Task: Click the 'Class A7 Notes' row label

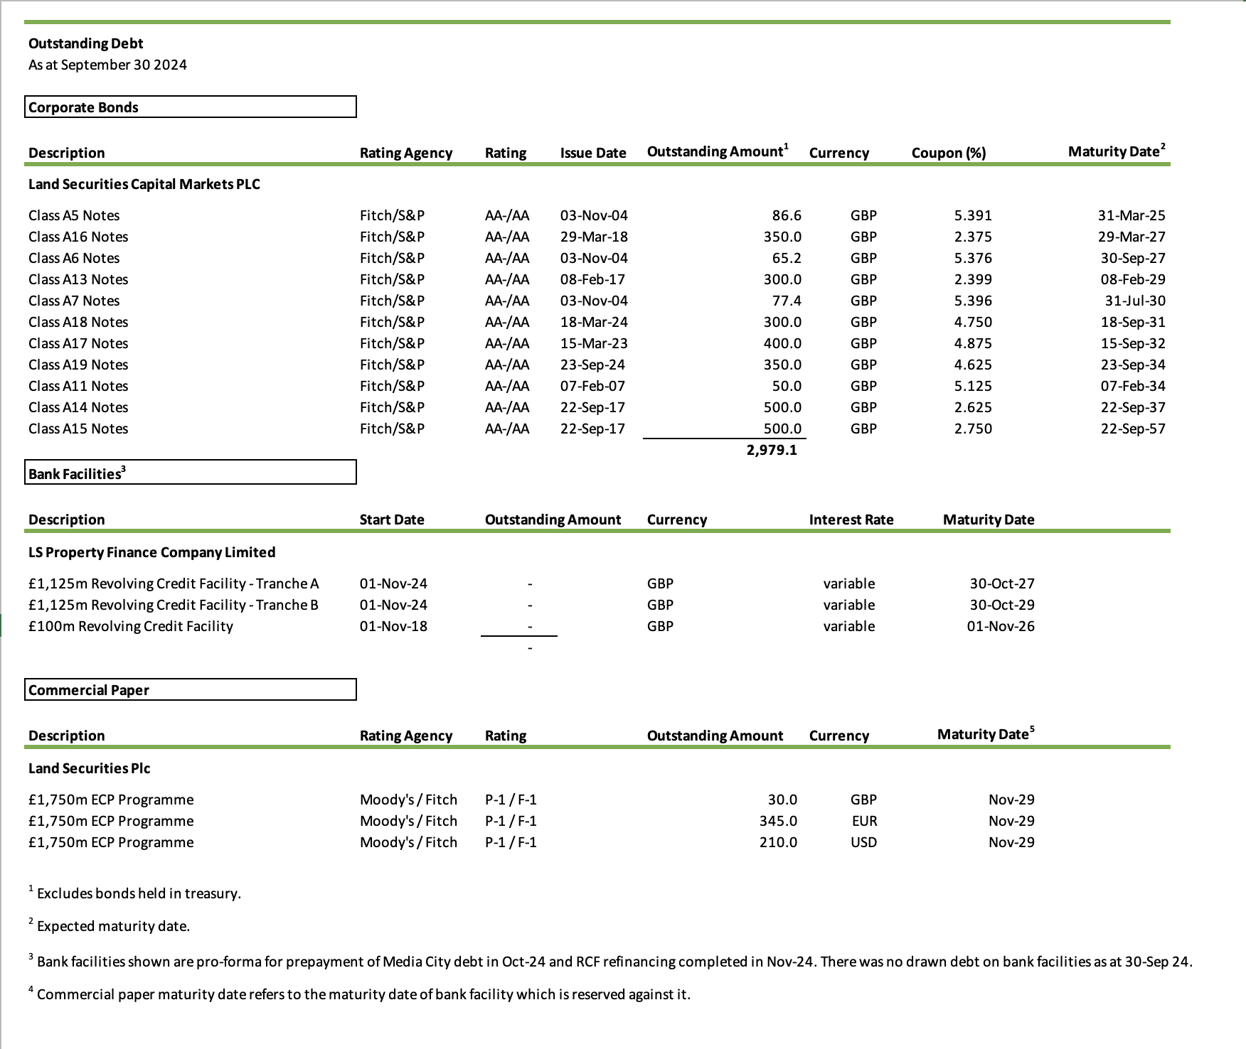Action: coord(74,301)
